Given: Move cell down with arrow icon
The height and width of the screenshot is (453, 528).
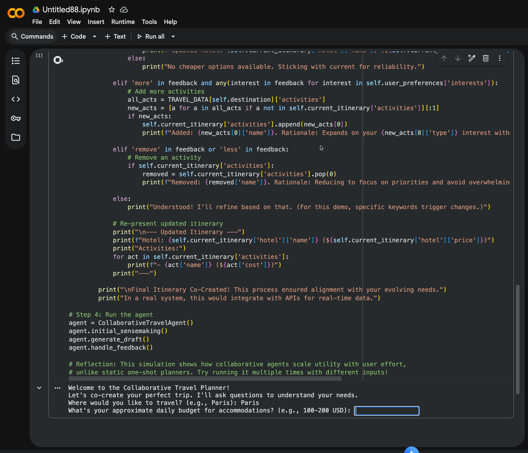Looking at the screenshot, I should [458, 58].
